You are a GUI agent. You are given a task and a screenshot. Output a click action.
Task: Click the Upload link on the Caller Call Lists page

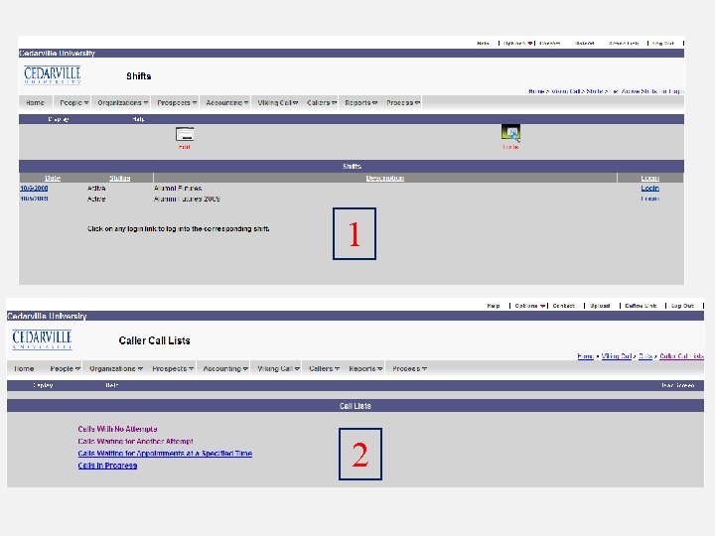pos(600,306)
